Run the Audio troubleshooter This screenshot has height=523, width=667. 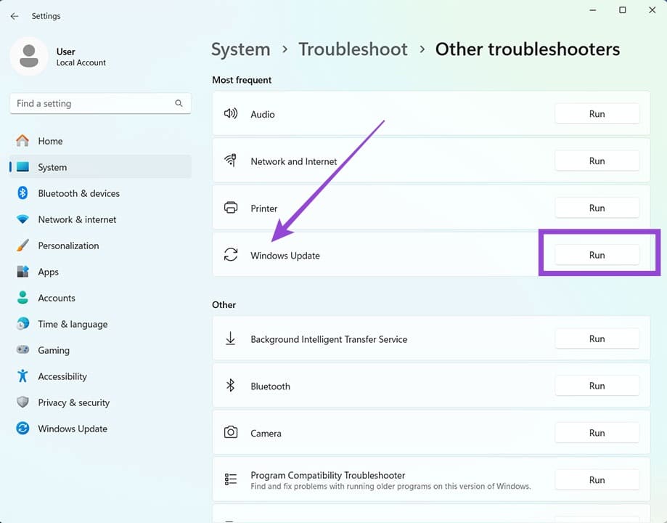pyautogui.click(x=597, y=114)
